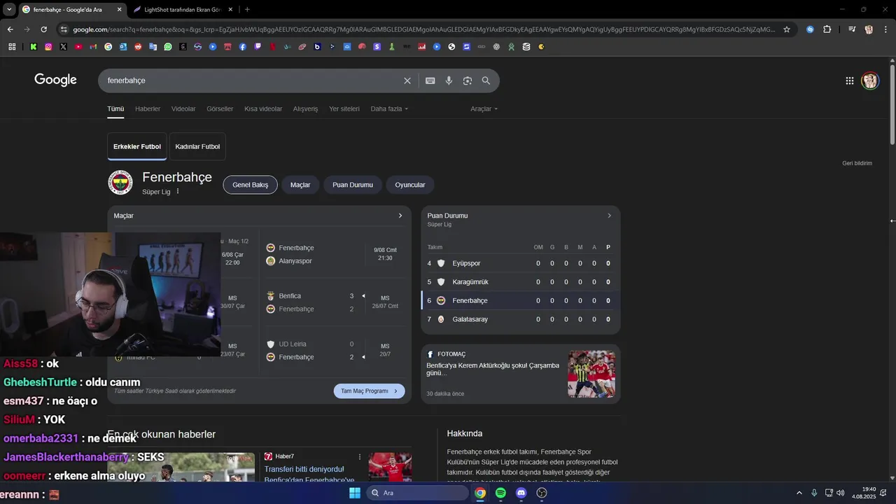Expand the Puan Durumu card chevron
Screen dimensions: 896x504
coord(609,216)
